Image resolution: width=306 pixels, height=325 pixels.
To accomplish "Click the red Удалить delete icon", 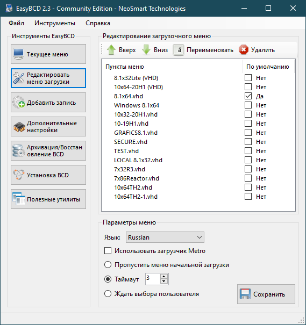I will click(x=244, y=50).
